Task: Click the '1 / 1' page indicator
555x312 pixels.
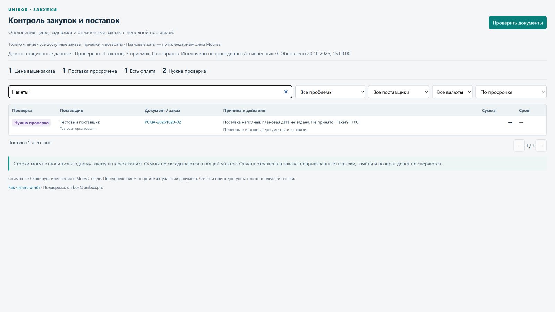Action: coord(530,146)
